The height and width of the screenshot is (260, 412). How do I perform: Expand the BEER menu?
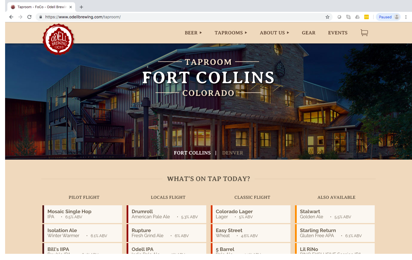(x=193, y=33)
